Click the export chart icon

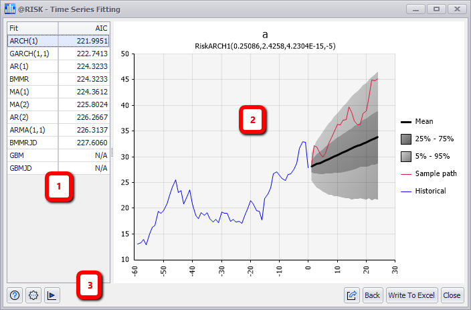(351, 295)
